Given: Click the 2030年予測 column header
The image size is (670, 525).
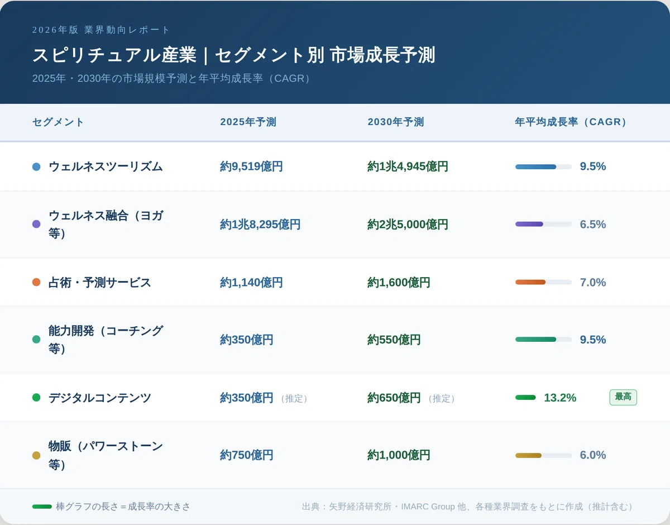Looking at the screenshot, I should [395, 122].
